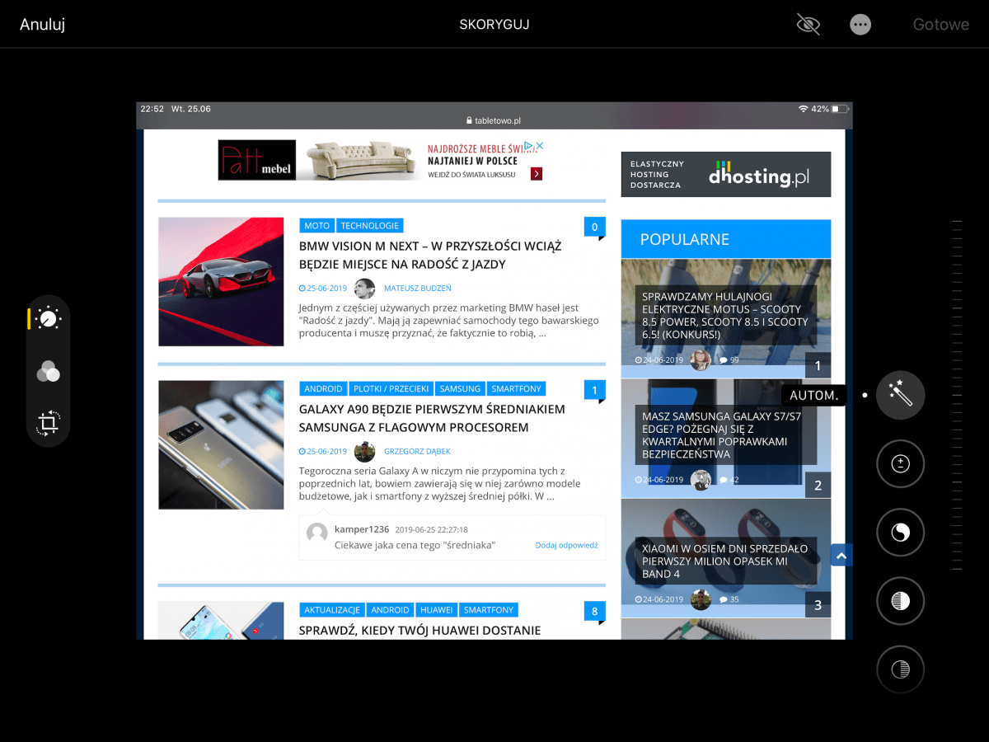Click the AUTOM. label
The image size is (989, 742).
coord(813,396)
